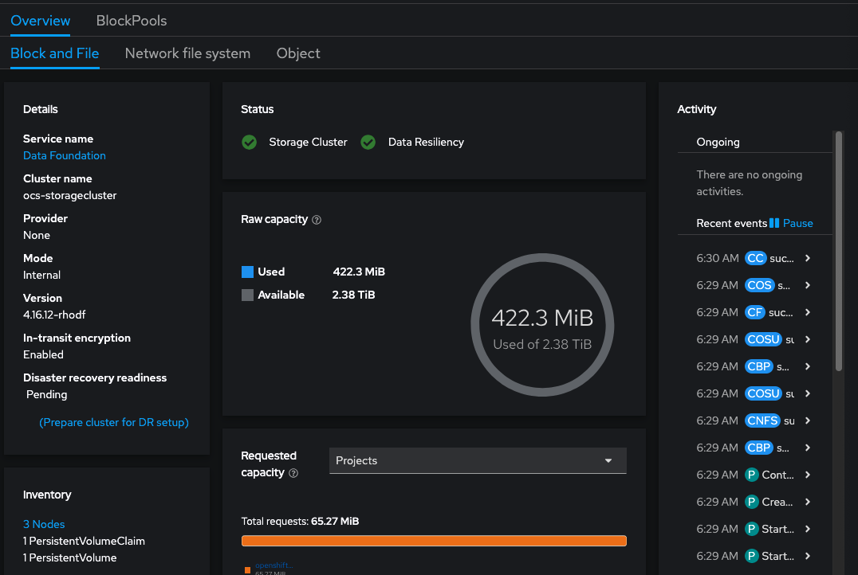Image resolution: width=858 pixels, height=575 pixels.
Task: Open the Object tab
Action: pyautogui.click(x=298, y=53)
